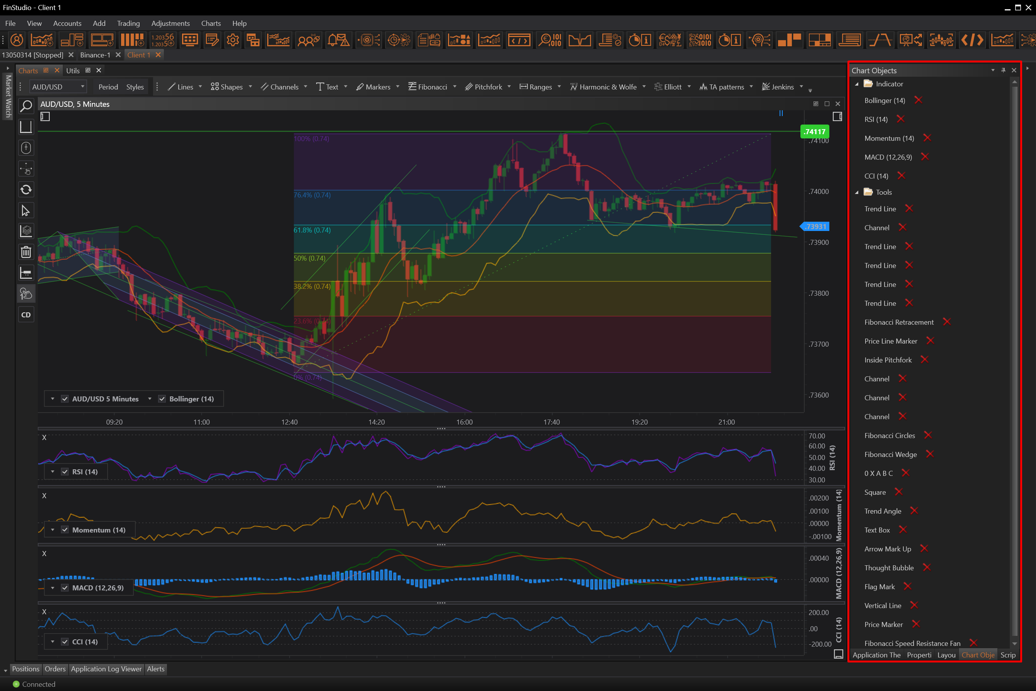Open the Application Log Viewer panel
This screenshot has width=1036, height=691.
(x=106, y=669)
